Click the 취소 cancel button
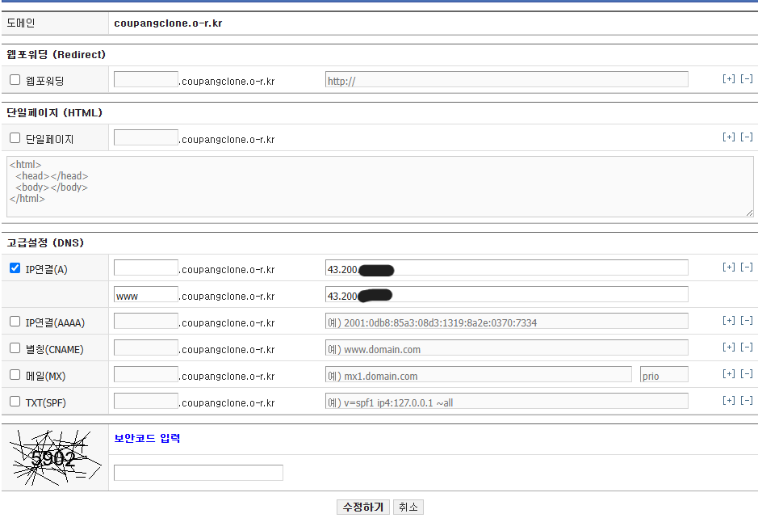The width and height of the screenshot is (758, 518). pyautogui.click(x=408, y=507)
